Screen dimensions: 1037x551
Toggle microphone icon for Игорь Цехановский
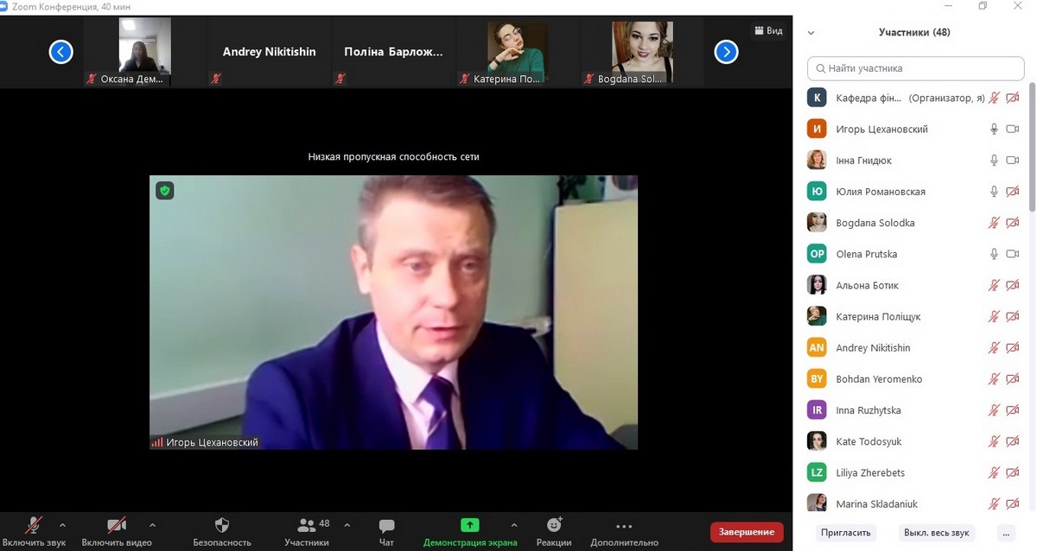(x=994, y=130)
